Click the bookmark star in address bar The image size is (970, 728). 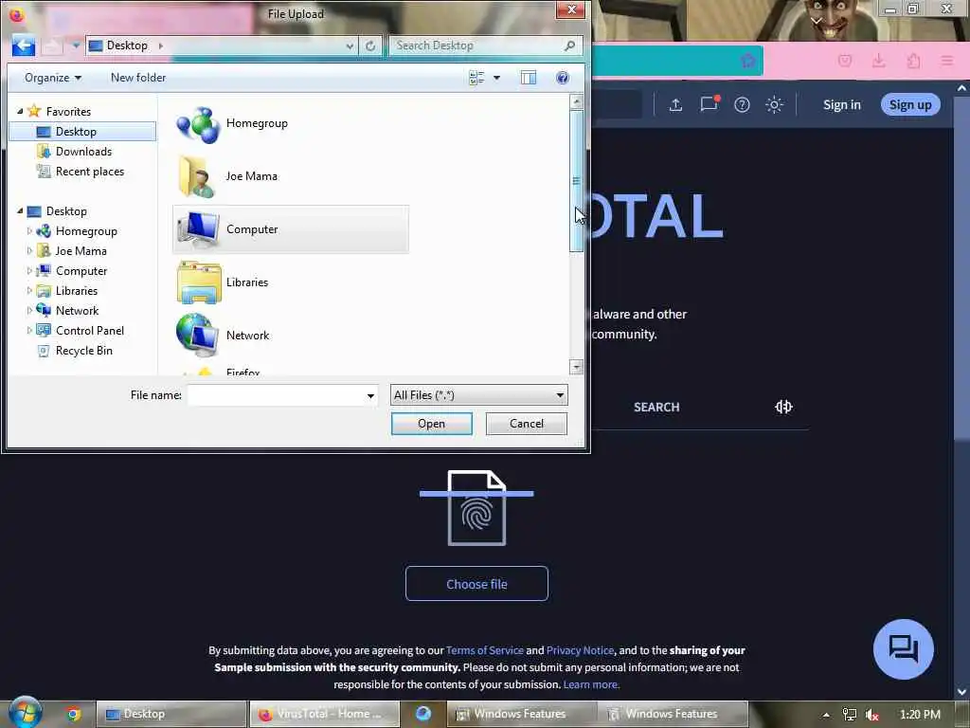[747, 60]
